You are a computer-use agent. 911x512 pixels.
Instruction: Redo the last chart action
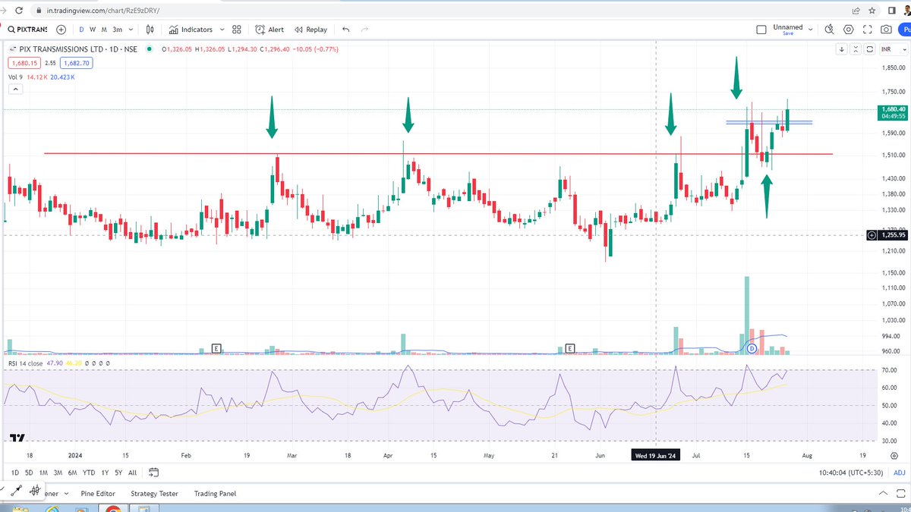coord(364,30)
